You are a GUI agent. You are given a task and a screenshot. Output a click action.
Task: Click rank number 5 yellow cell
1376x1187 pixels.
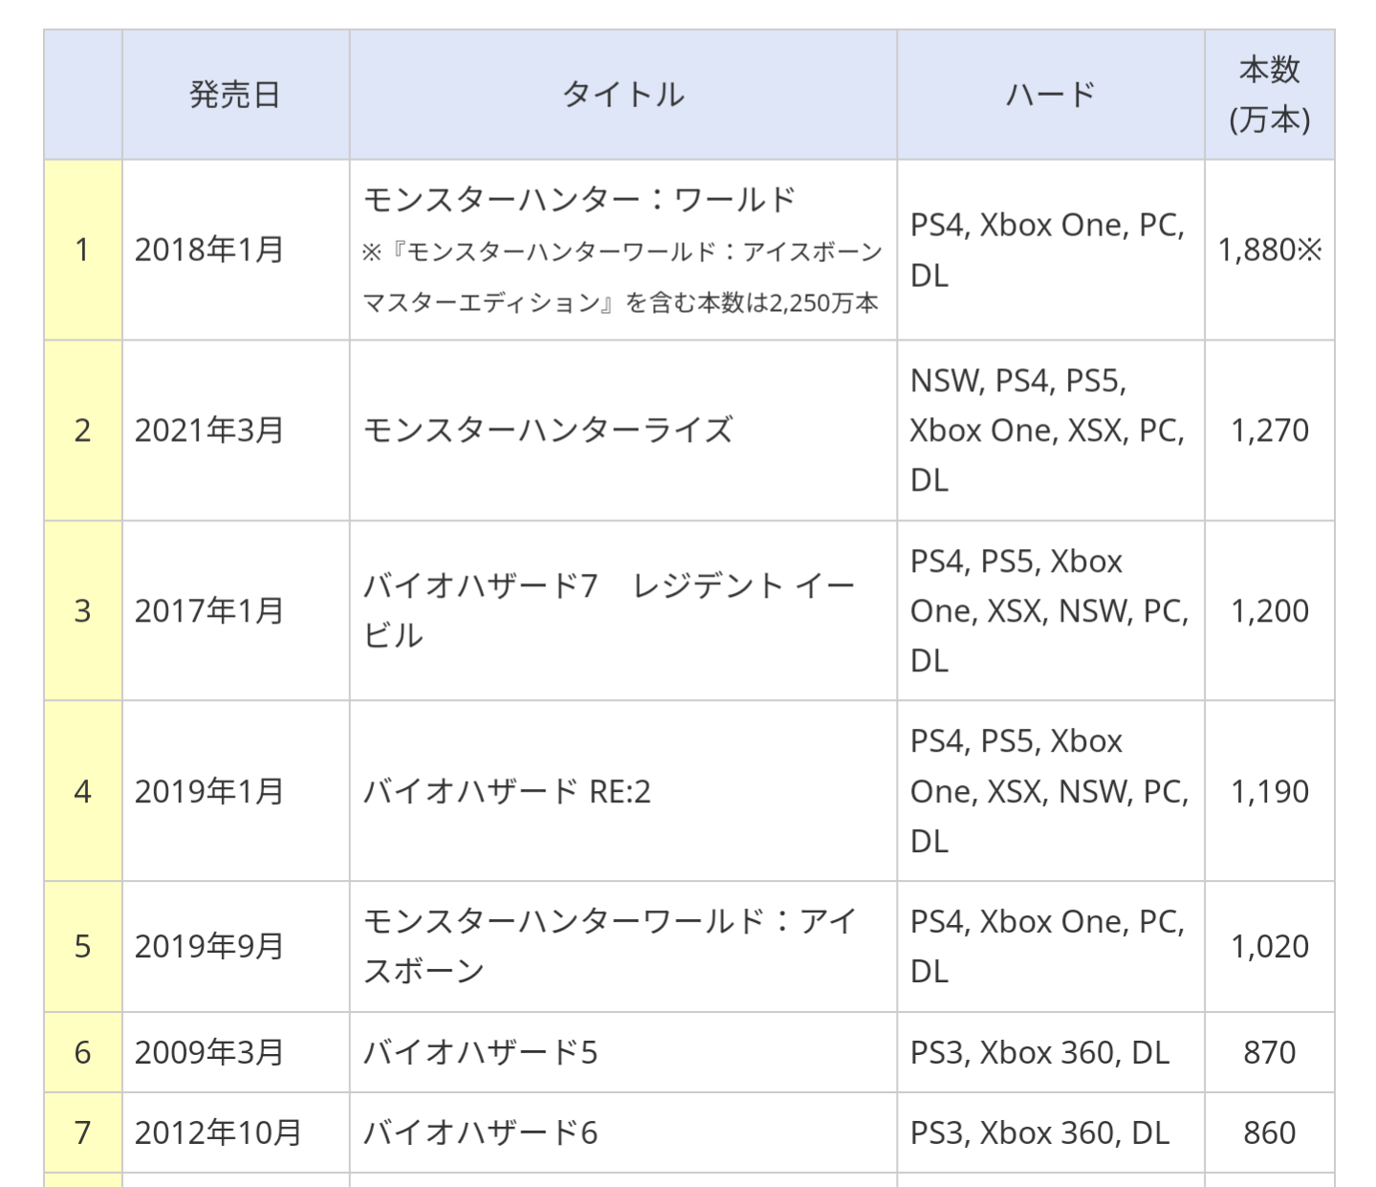pyautogui.click(x=83, y=947)
